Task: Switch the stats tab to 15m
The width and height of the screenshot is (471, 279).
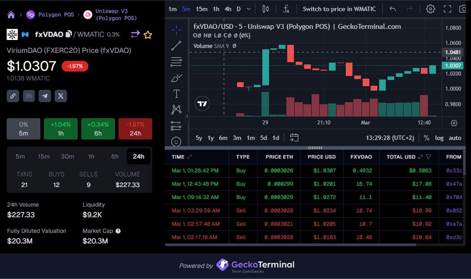Action: coord(44,156)
